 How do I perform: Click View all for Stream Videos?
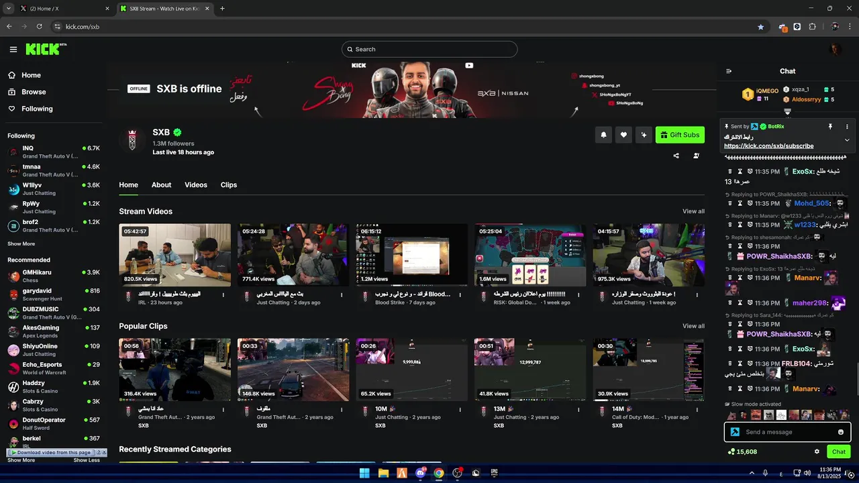693,211
